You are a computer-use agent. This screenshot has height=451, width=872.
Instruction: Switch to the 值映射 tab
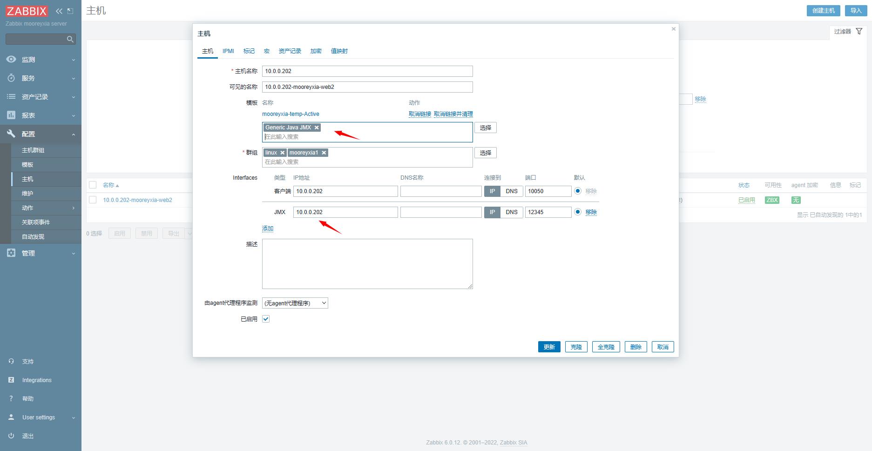[x=339, y=51]
